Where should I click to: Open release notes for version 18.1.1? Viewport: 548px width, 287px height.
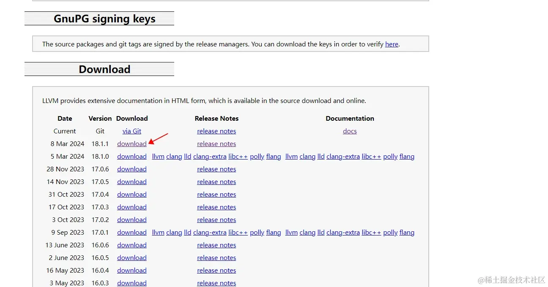point(216,144)
